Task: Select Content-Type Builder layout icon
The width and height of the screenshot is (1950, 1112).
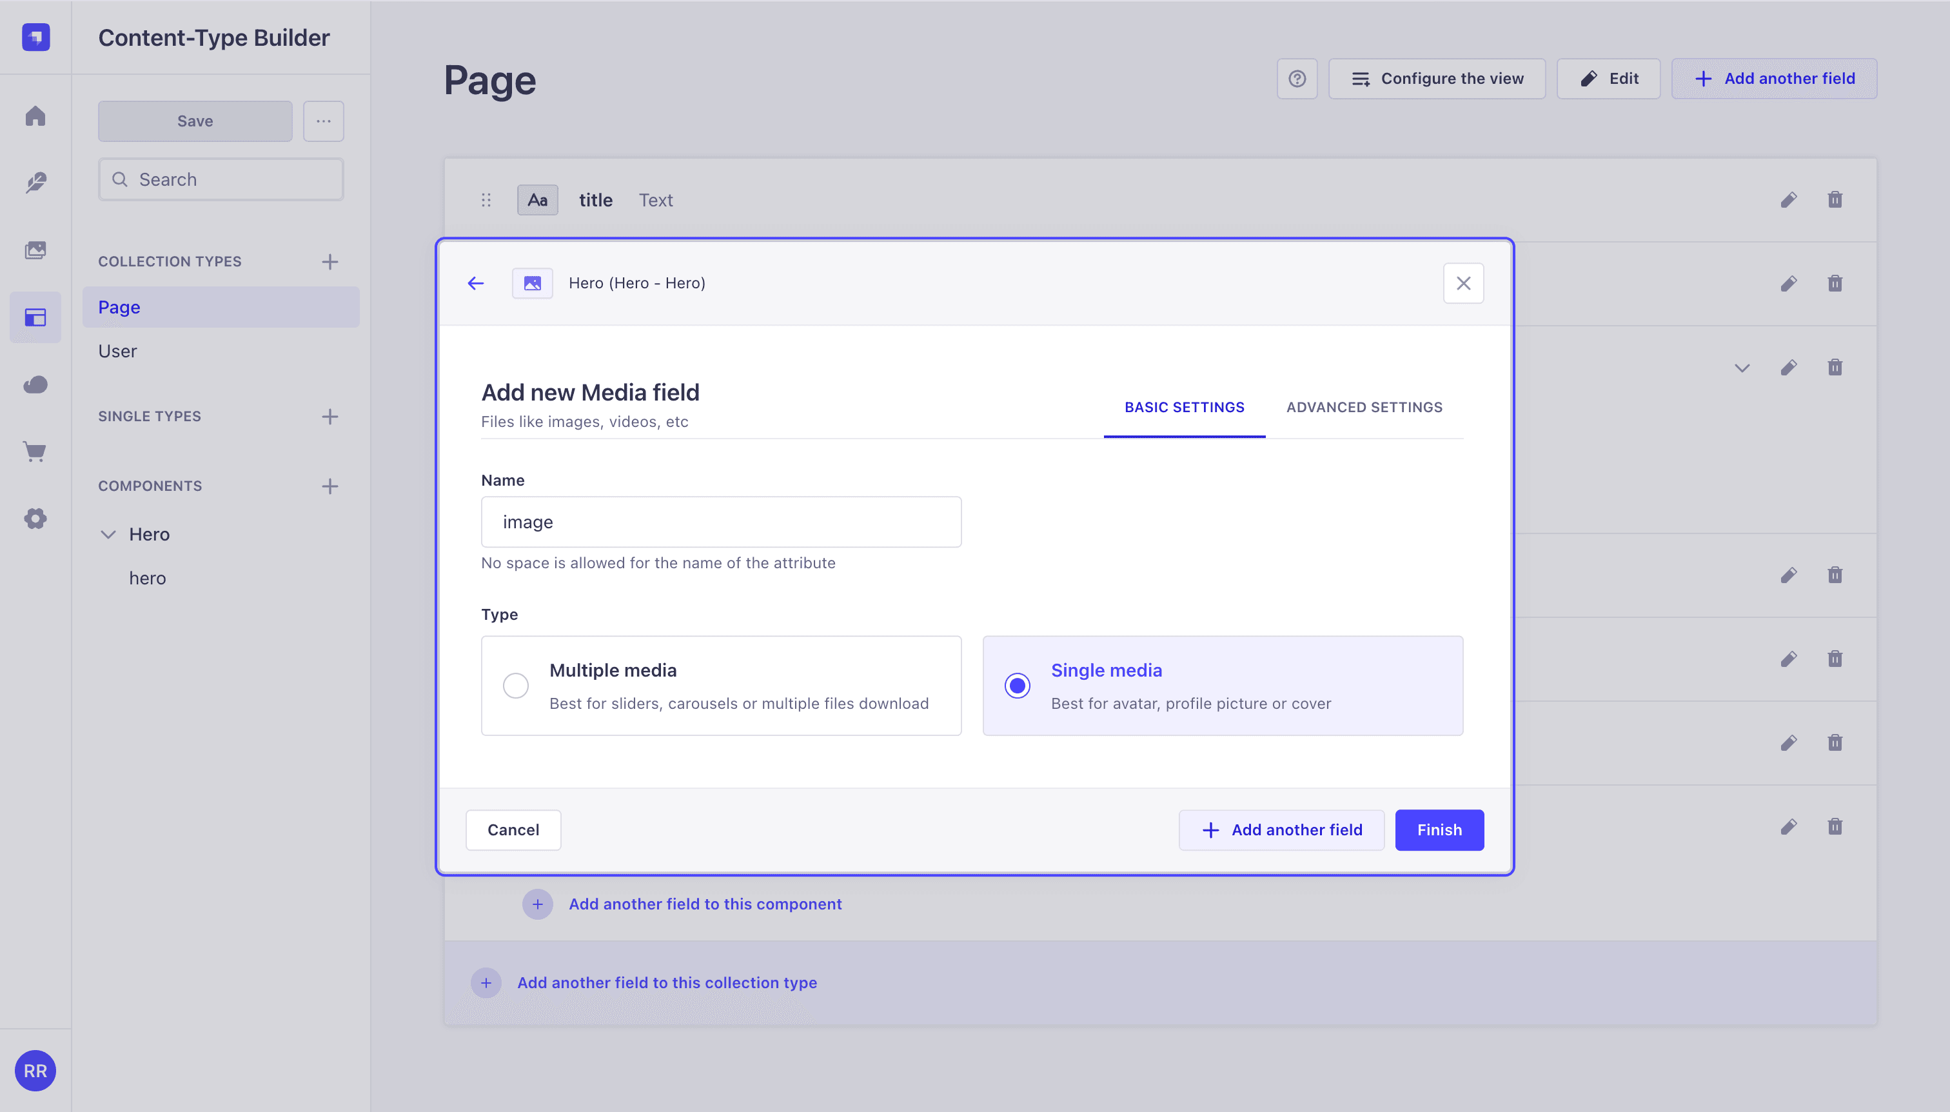Action: (35, 317)
